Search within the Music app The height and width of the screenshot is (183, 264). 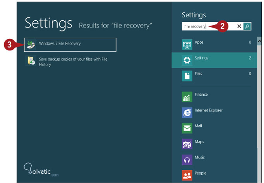199,158
